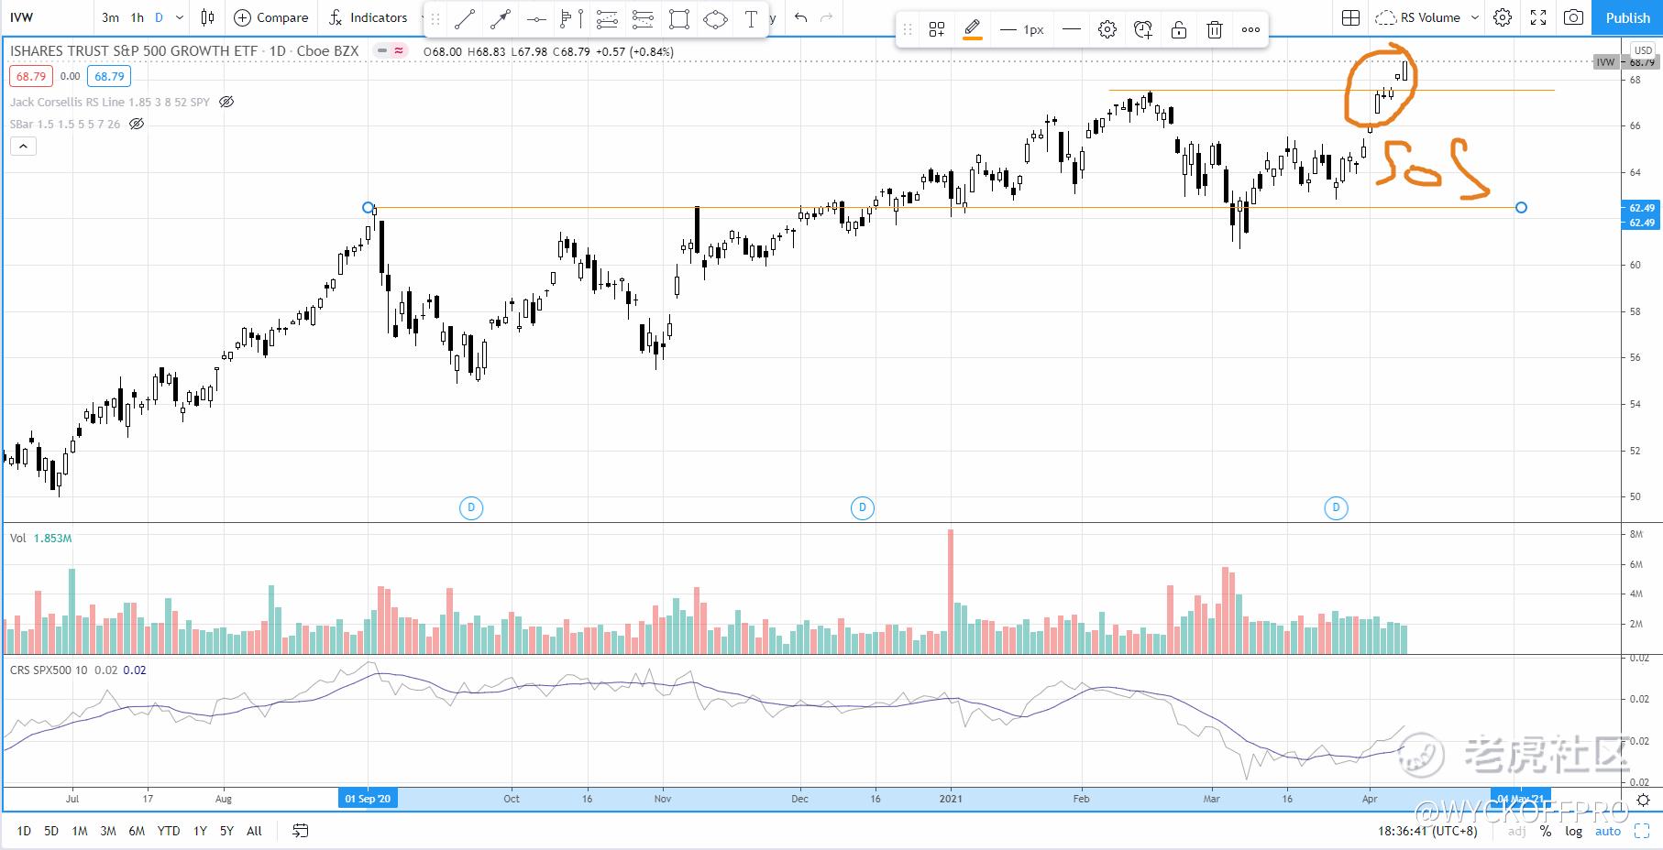Grab the floating drawing toolbar handle

pyautogui.click(x=908, y=30)
